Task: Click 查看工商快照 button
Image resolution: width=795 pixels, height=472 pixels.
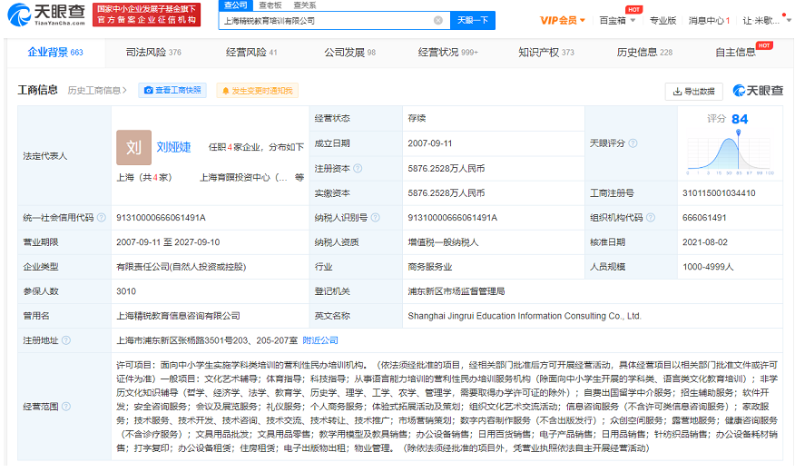Action: 172,90
